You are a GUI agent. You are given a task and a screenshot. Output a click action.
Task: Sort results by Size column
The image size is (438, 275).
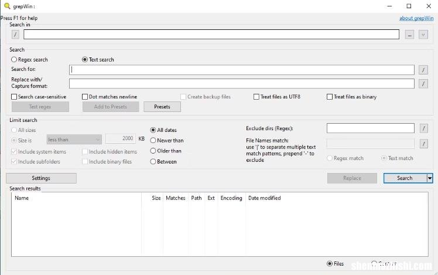pyautogui.click(x=152, y=198)
